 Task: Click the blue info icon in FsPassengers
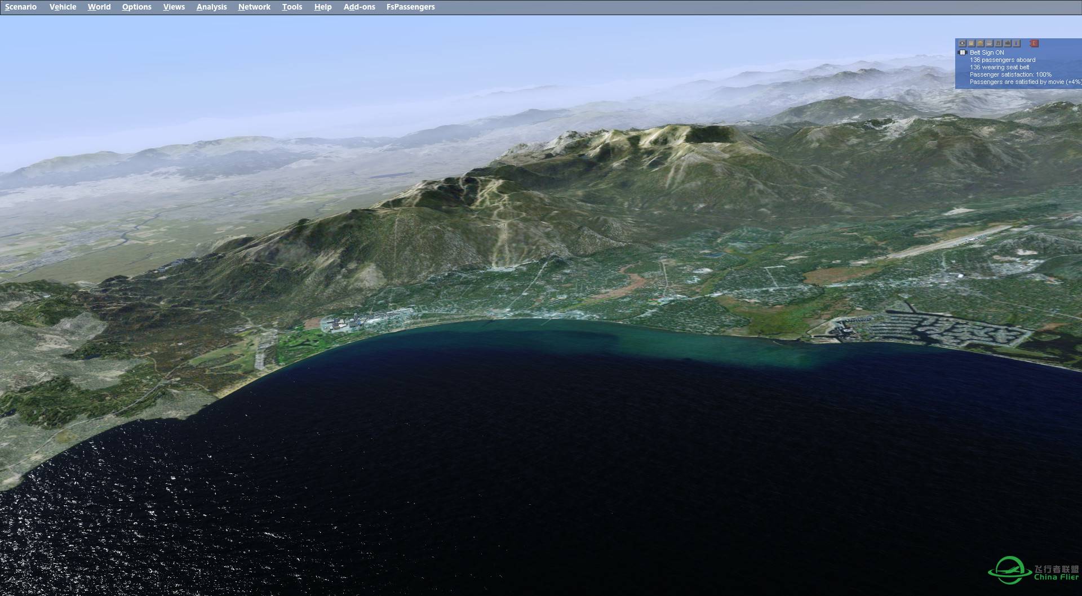[1017, 43]
